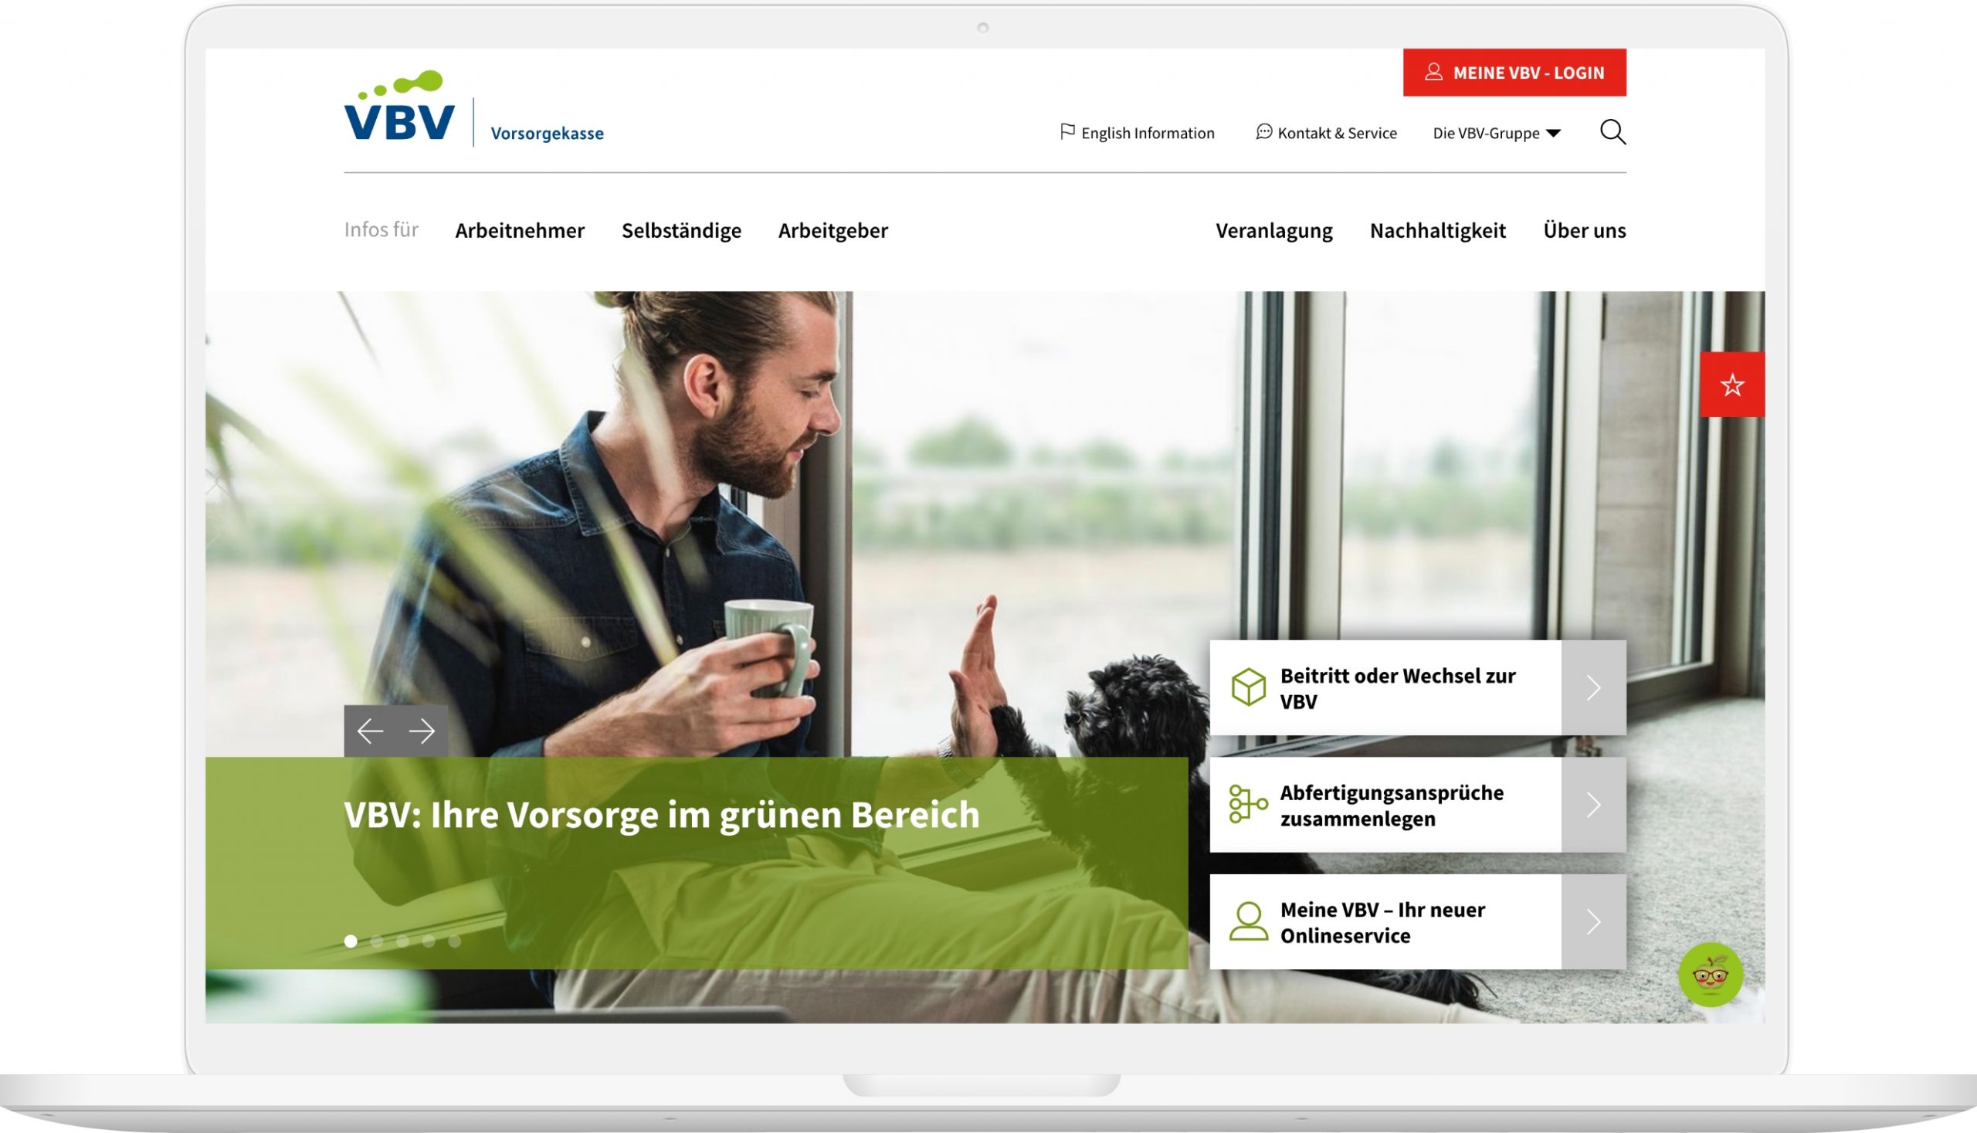Select the Arbeitnehmer tab
1977x1133 pixels.
520,229
